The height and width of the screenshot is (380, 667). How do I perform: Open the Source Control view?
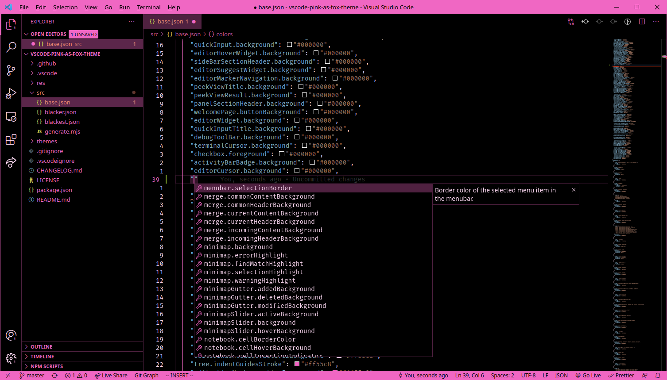pyautogui.click(x=11, y=70)
